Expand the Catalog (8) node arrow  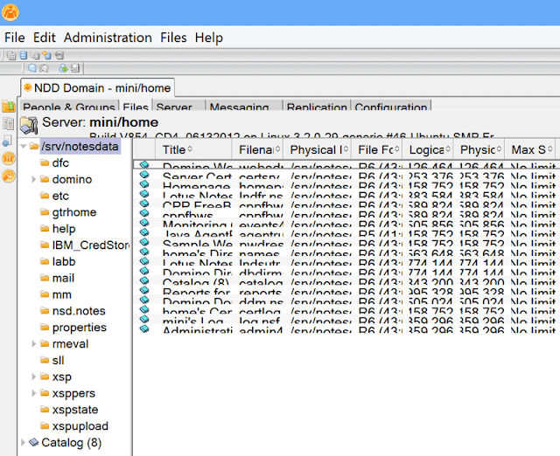click(24, 442)
